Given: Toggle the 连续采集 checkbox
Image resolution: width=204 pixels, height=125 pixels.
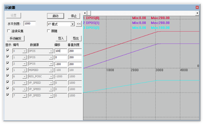Looking at the screenshot, I should pyautogui.click(x=9, y=31).
